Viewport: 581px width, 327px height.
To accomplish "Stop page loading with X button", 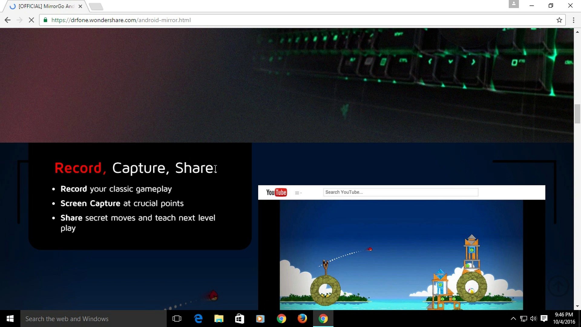I will point(31,20).
